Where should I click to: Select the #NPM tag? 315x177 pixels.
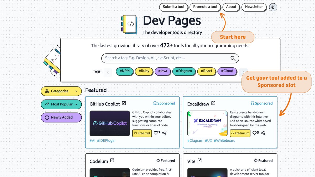coord(125,71)
